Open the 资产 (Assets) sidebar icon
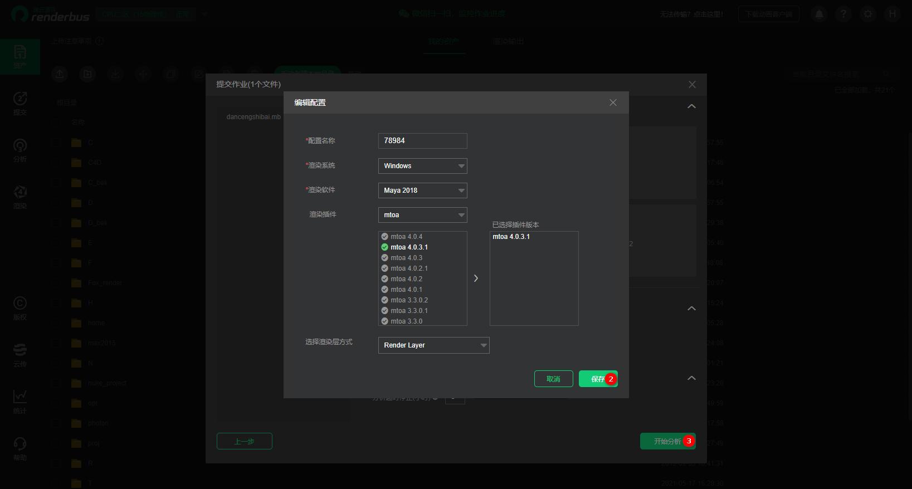This screenshot has width=912, height=489. pos(20,56)
